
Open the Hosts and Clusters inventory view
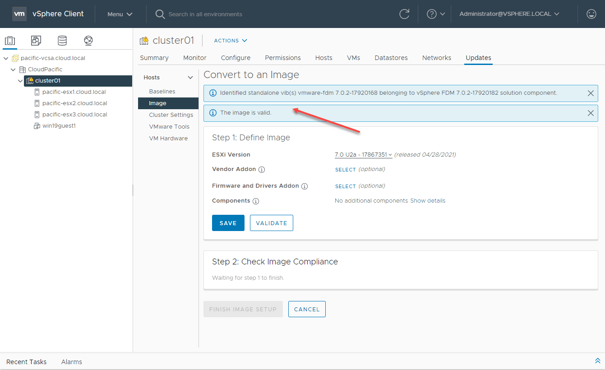click(10, 41)
